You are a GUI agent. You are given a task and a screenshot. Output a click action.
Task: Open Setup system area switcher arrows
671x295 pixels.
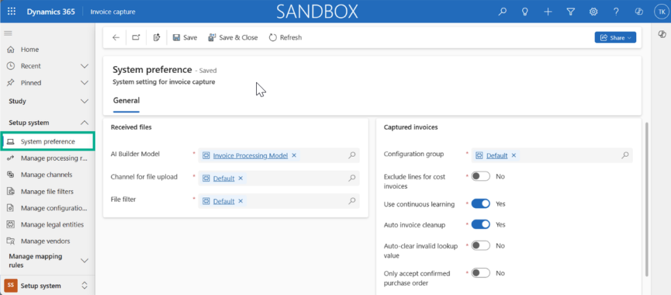pyautogui.click(x=85, y=286)
